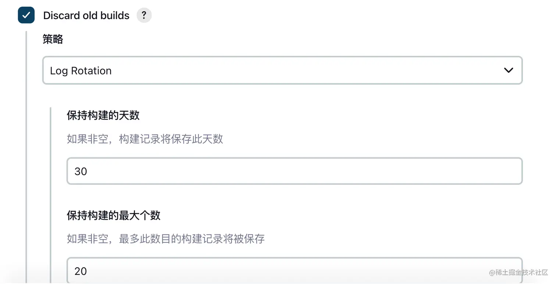Click the value 30 in days field
Image resolution: width=556 pixels, height=284 pixels.
(x=81, y=171)
